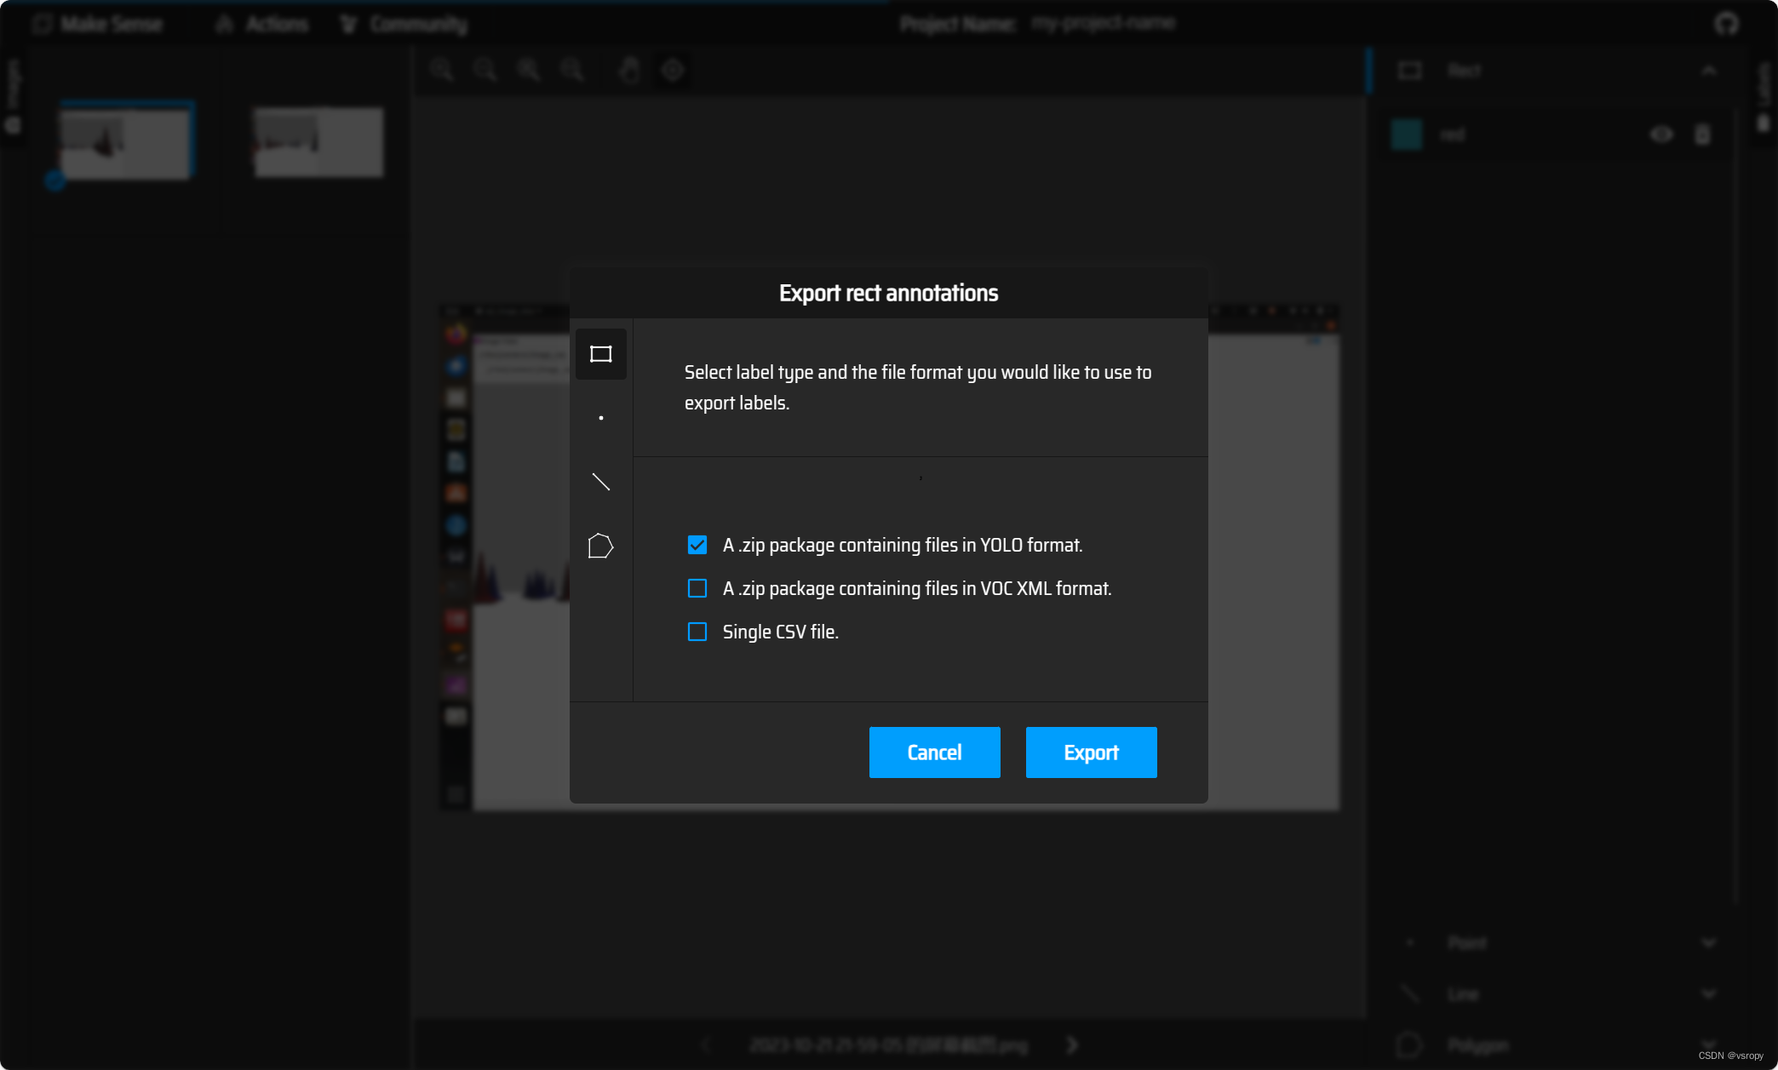Expand the Point section chevron

1709,943
